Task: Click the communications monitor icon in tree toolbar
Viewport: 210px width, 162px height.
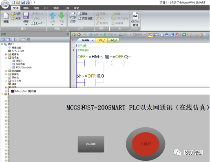Action: pos(29,40)
